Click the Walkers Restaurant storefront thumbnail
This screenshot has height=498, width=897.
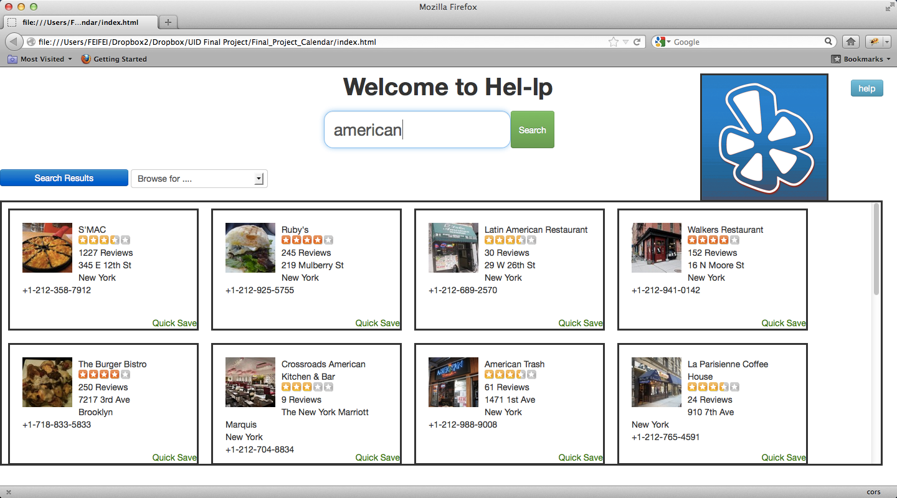click(657, 248)
